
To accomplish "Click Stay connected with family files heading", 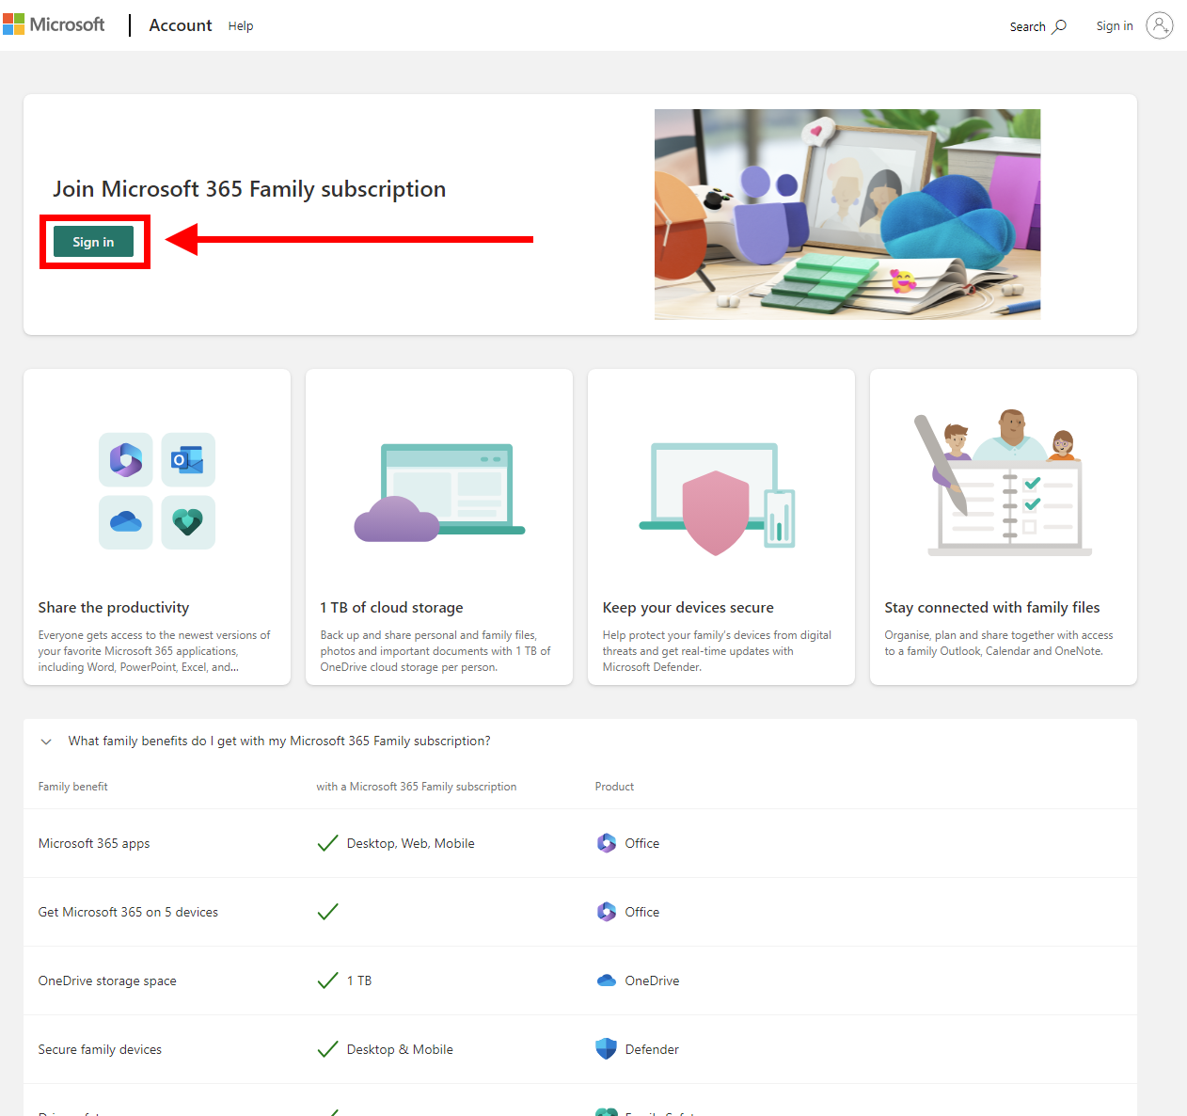I will coord(992,608).
